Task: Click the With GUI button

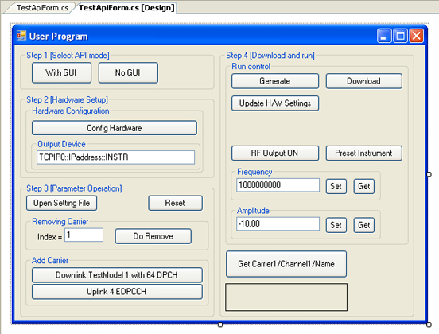Action: pyautogui.click(x=61, y=73)
